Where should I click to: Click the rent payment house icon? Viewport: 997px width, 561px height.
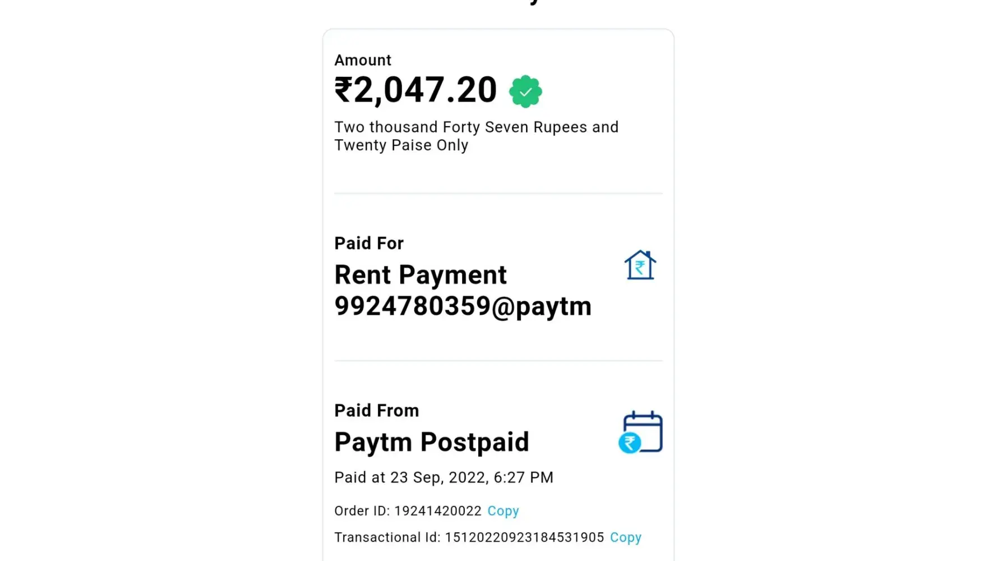(x=640, y=265)
